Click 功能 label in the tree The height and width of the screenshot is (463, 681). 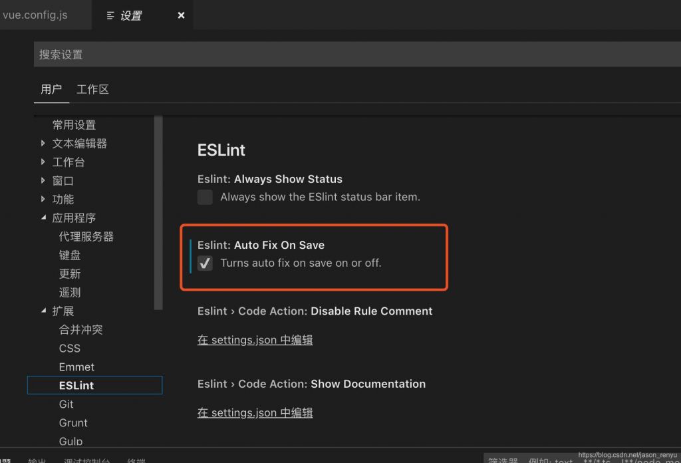(63, 200)
